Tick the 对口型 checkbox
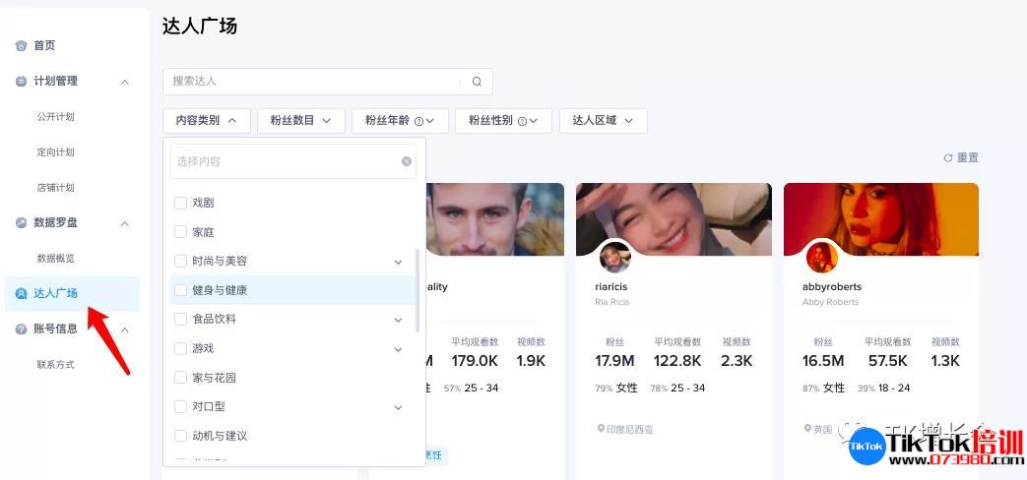The height and width of the screenshot is (480, 1027). point(181,407)
